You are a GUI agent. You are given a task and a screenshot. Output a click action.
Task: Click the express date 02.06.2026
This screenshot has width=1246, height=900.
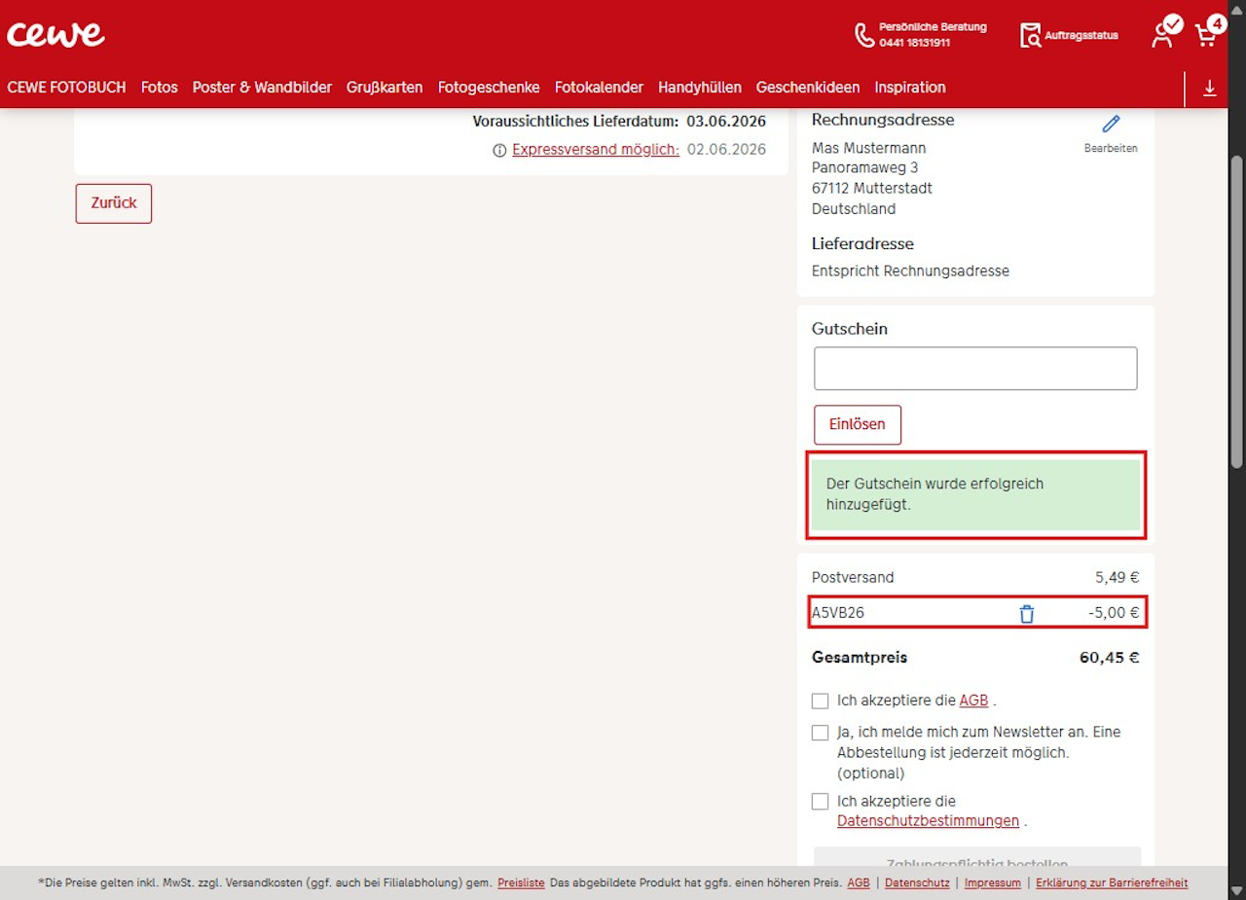click(726, 150)
